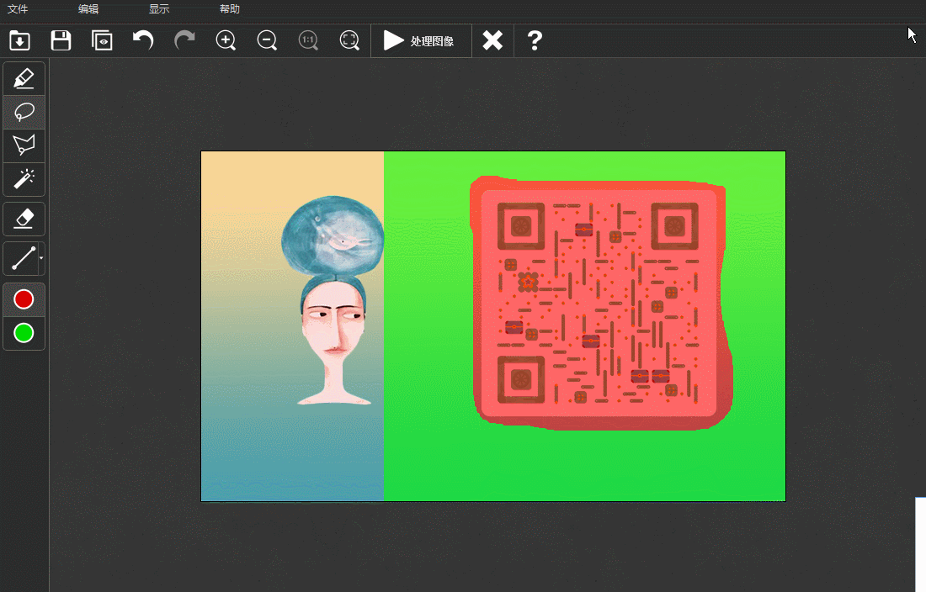
Task: Open the 显示 menu
Action: click(159, 9)
